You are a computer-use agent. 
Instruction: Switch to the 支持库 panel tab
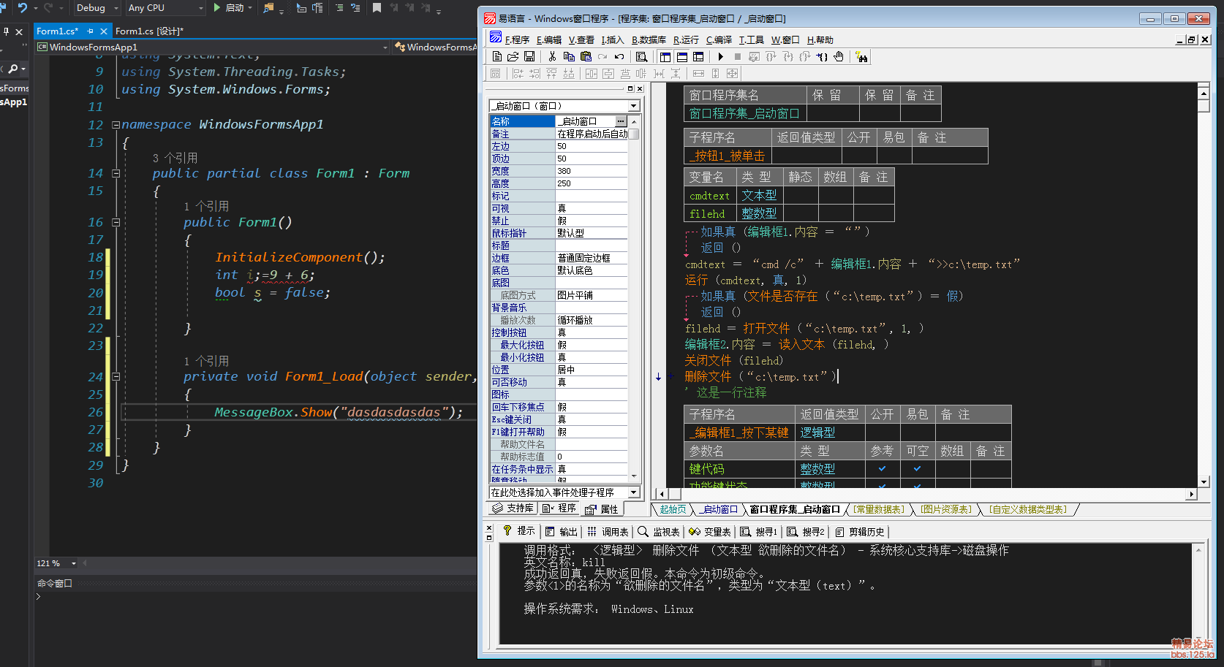point(513,508)
